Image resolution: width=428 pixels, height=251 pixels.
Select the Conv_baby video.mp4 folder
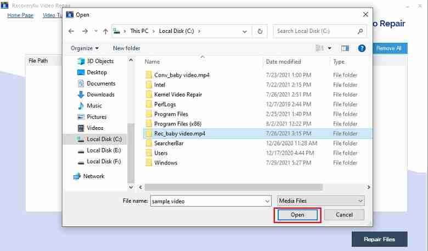coord(182,75)
